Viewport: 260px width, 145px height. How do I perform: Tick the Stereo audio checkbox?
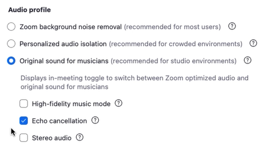tap(24, 138)
